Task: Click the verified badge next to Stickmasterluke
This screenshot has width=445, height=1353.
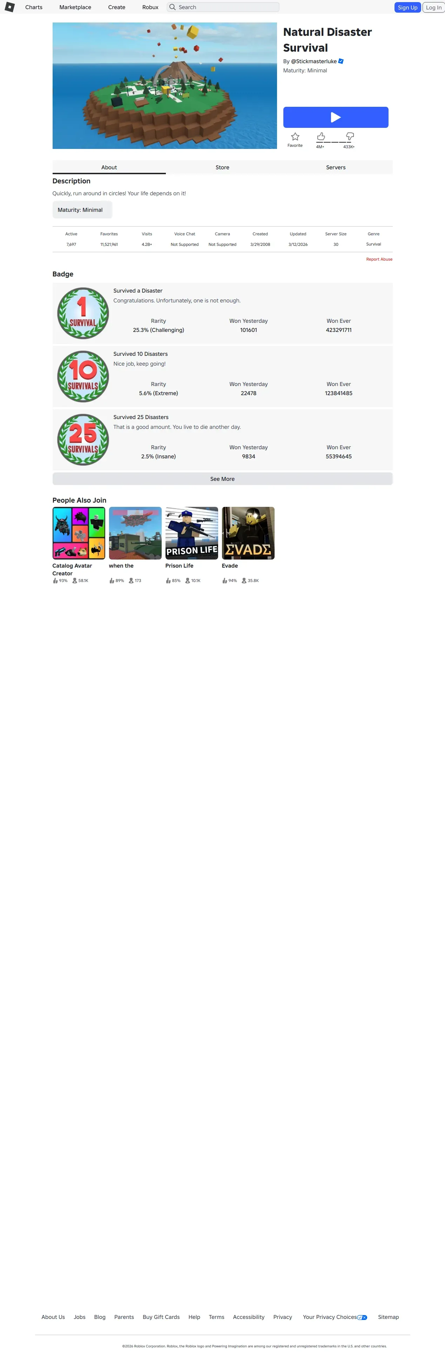Action: click(341, 61)
